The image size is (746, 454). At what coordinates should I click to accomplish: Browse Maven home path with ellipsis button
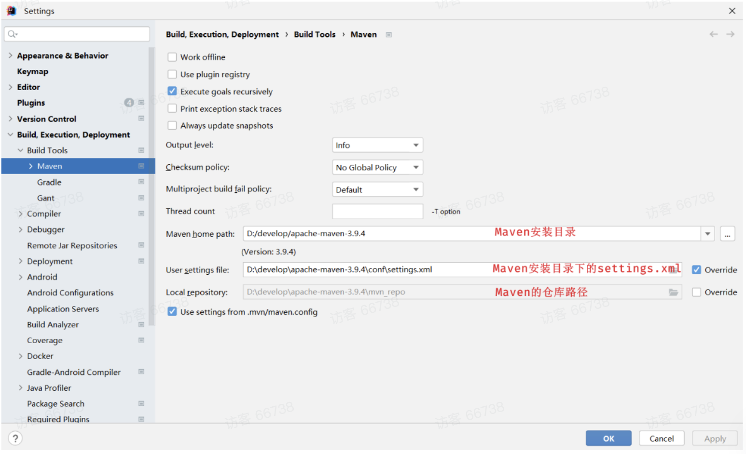(727, 234)
